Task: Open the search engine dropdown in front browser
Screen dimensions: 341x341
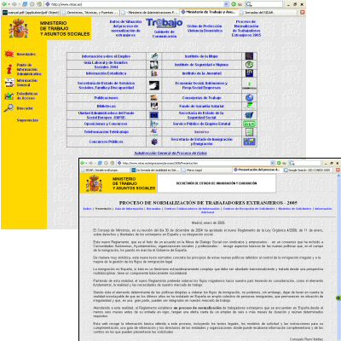Action: (292, 163)
